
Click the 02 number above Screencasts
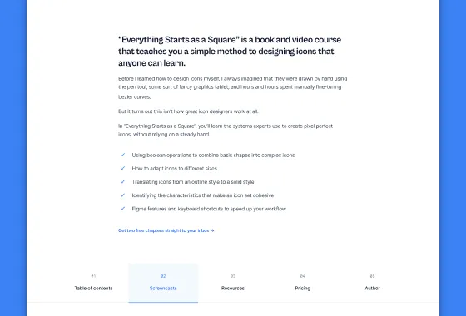163,276
